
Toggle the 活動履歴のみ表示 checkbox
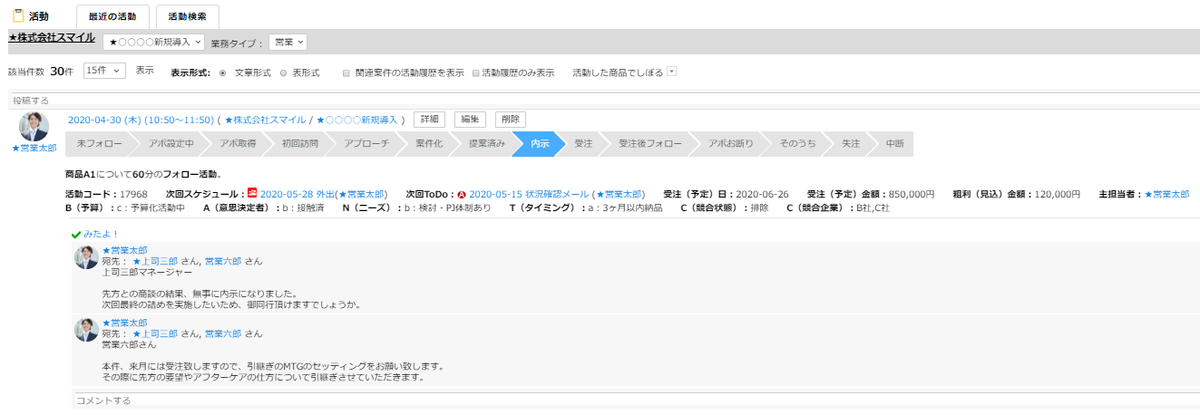click(475, 72)
